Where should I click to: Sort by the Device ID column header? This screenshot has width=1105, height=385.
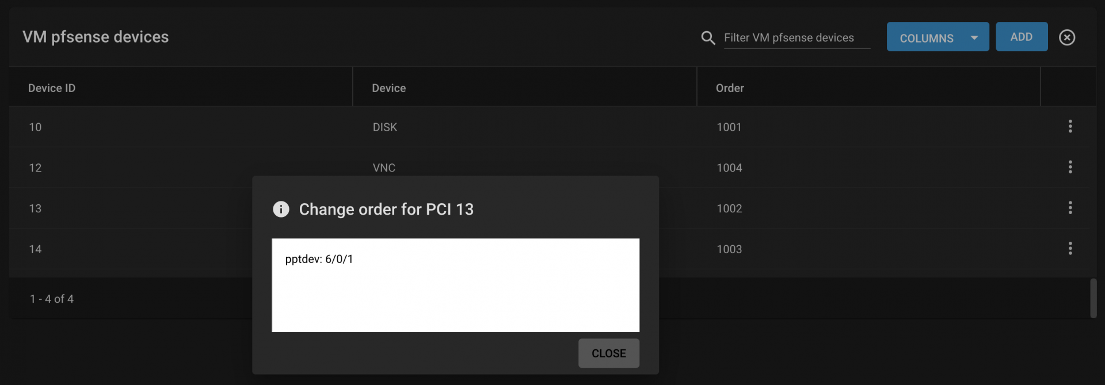[x=52, y=88]
